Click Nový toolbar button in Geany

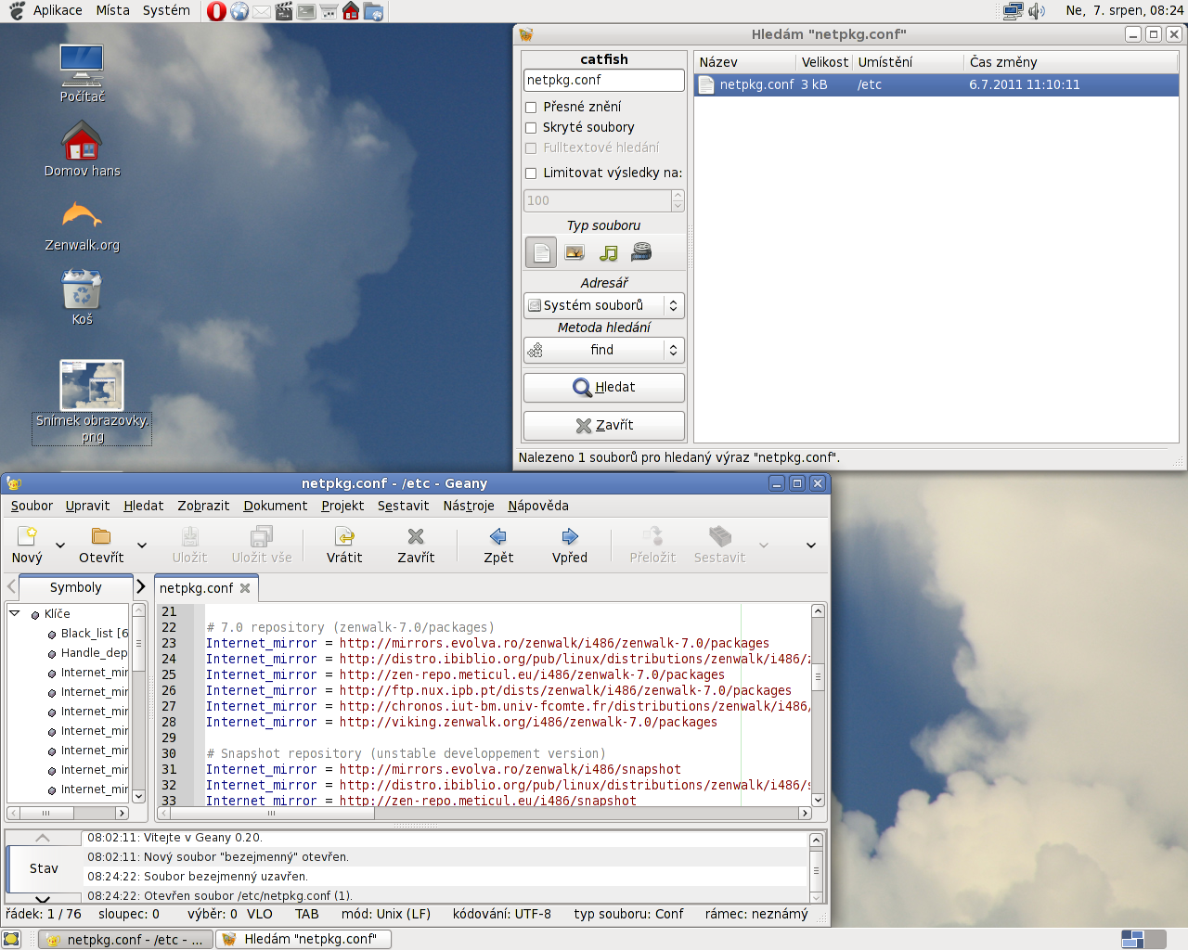[27, 545]
